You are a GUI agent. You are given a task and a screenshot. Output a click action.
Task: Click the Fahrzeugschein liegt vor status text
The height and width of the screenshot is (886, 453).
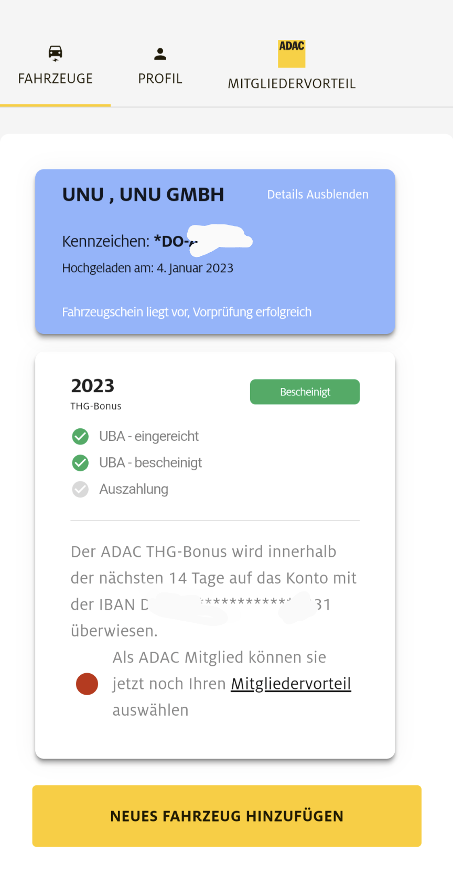click(x=187, y=312)
